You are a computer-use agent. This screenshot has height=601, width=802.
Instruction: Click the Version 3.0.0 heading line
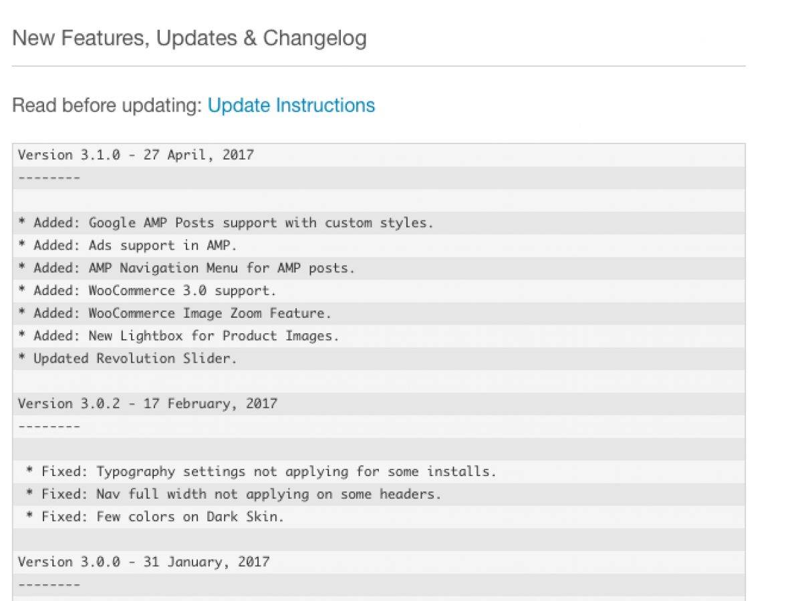tap(144, 562)
